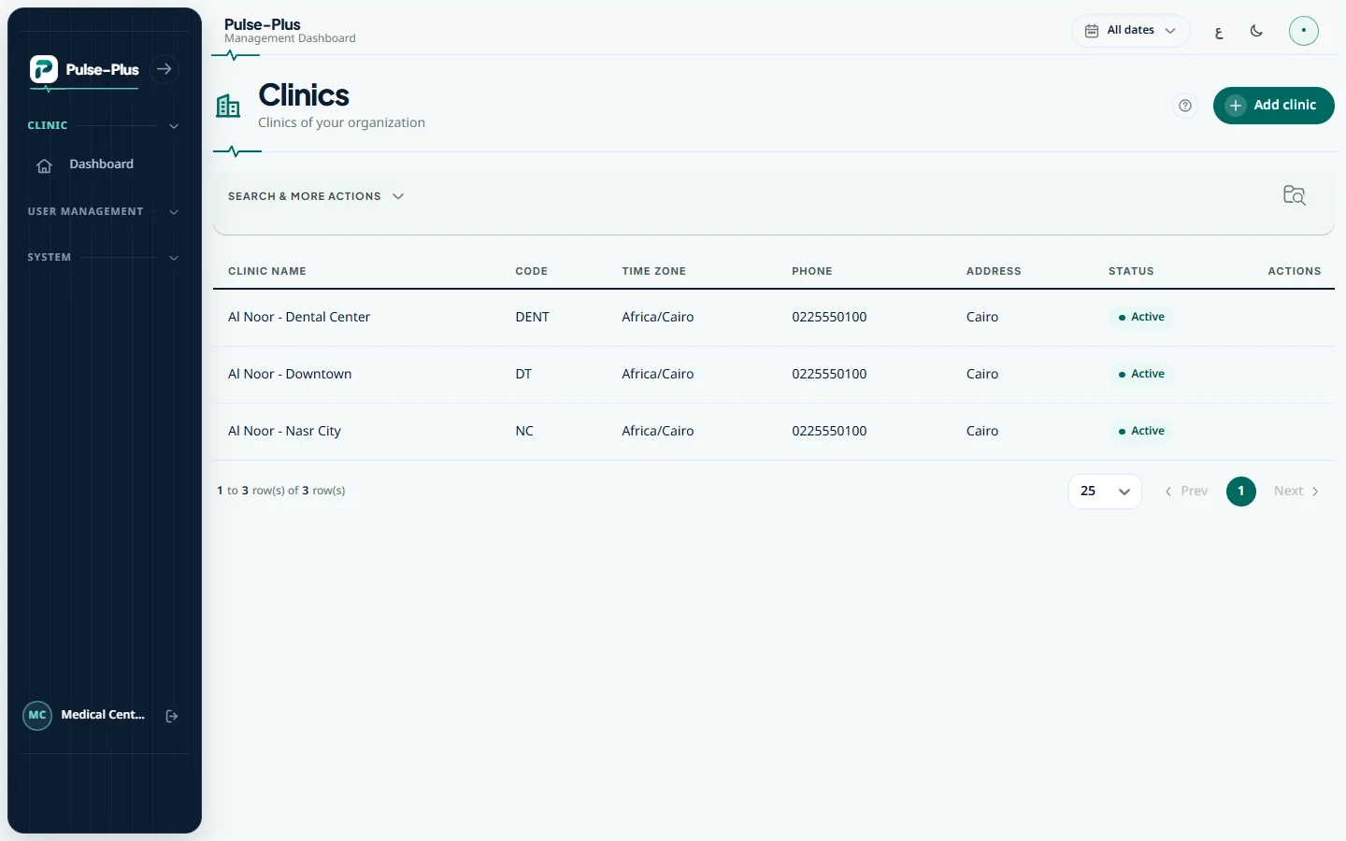Click the Clinics building icon

coord(228,107)
